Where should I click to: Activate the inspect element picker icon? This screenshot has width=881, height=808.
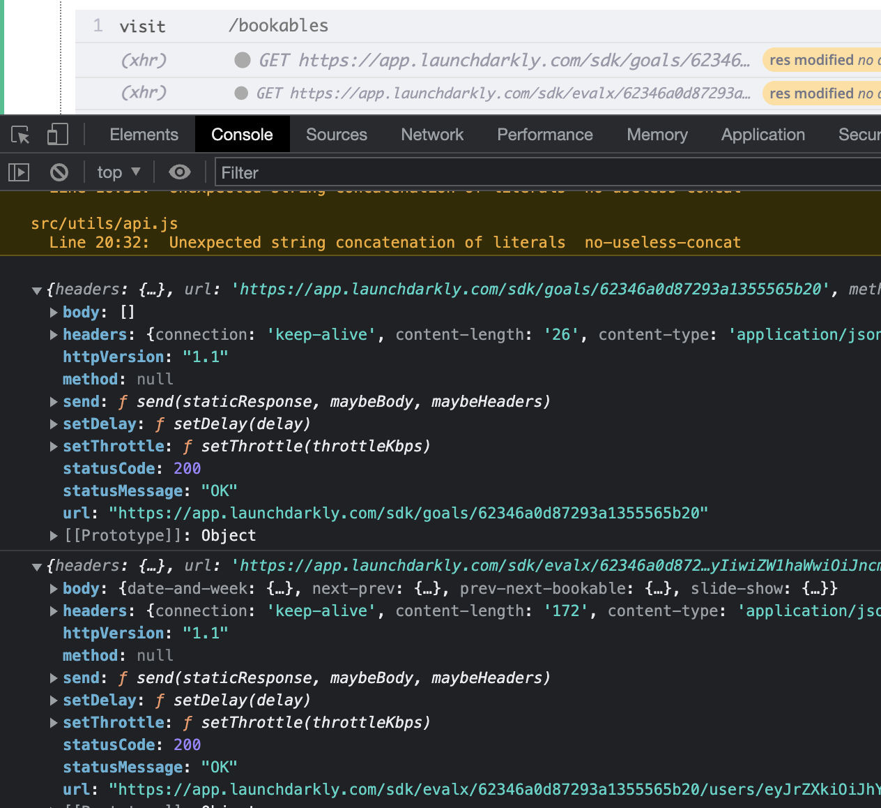tap(20, 135)
